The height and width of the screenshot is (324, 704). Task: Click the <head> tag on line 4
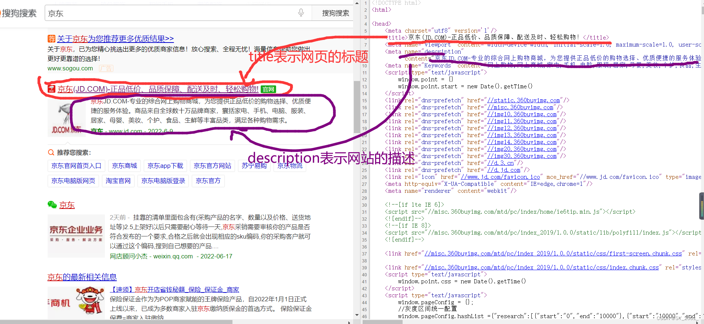pos(381,24)
